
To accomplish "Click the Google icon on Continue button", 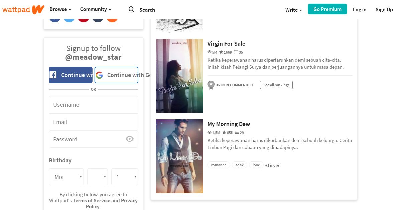I will (x=99, y=75).
